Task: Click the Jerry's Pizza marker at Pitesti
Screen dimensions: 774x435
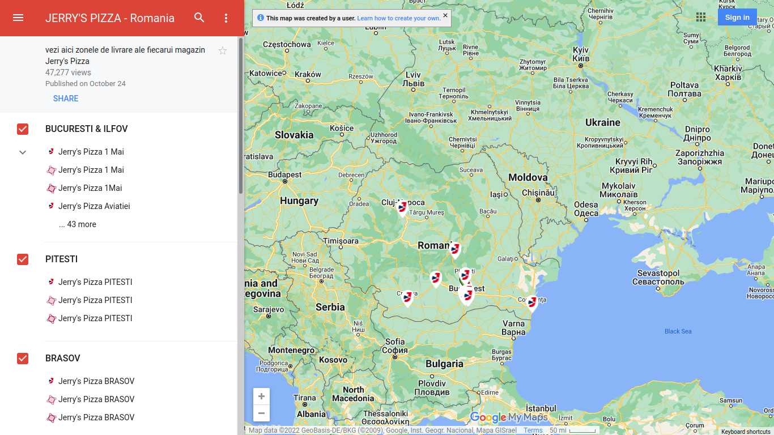Action: pos(435,279)
